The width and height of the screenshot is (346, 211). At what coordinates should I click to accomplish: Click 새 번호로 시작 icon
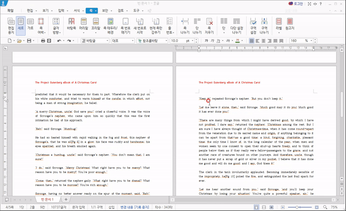pyautogui.click(x=140, y=26)
